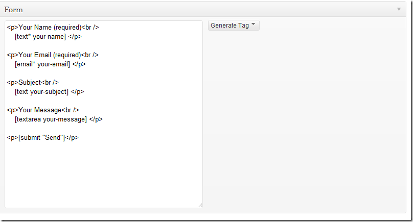The image size is (413, 222).
Task: Click the textarea resize grip icon
Action: (x=200, y=206)
